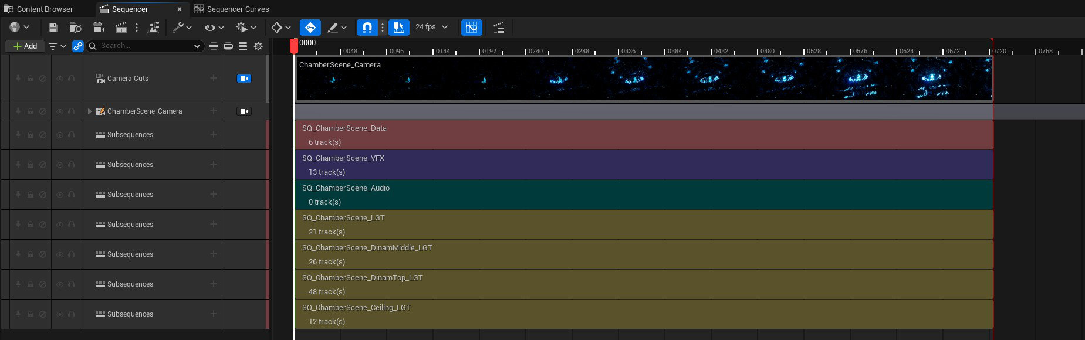
Task: Toggle the selection range snapping icon
Action: pyautogui.click(x=398, y=28)
